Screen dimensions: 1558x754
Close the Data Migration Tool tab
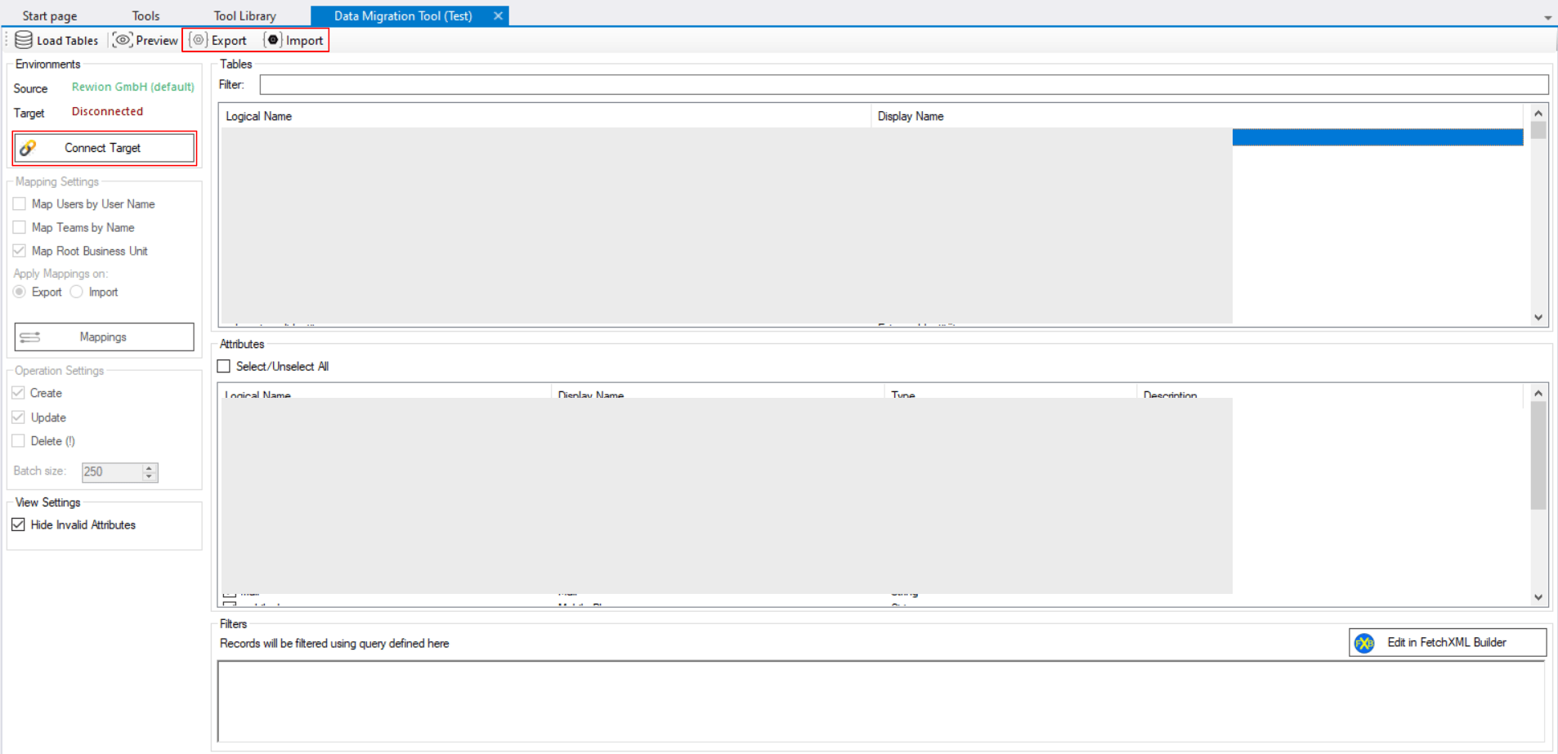click(498, 16)
